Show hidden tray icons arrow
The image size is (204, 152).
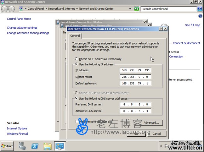pyautogui.click(x=161, y=146)
